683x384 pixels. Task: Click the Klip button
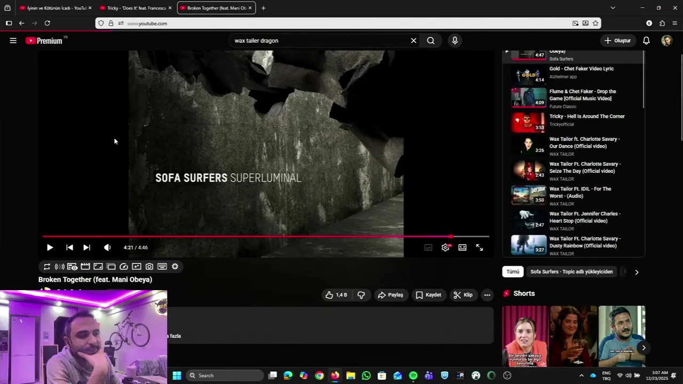463,295
